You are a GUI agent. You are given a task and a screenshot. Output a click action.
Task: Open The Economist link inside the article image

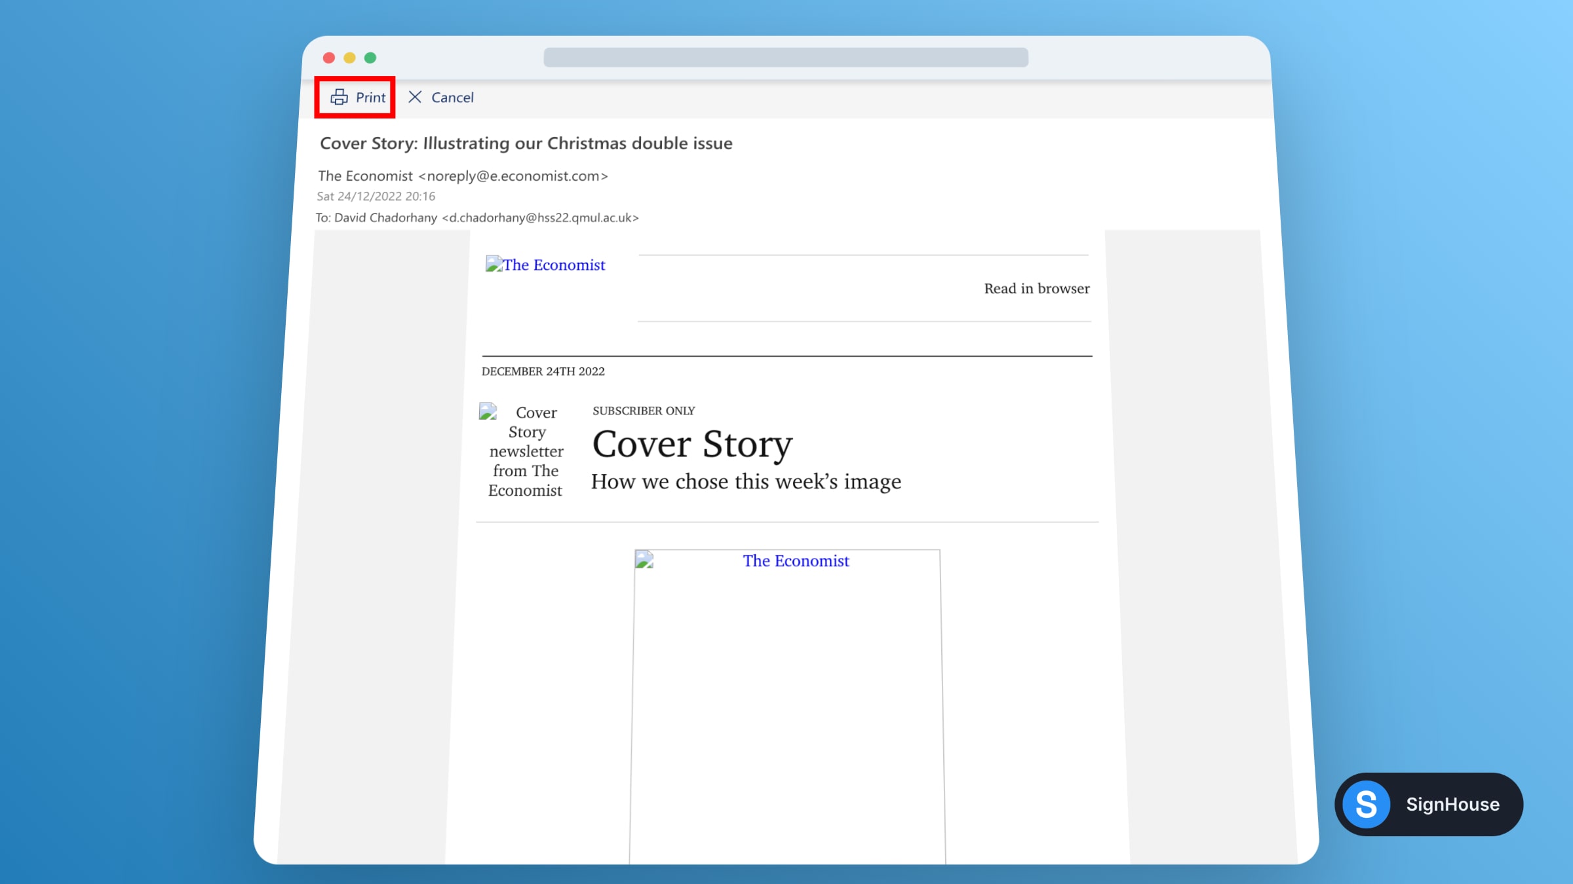[795, 561]
